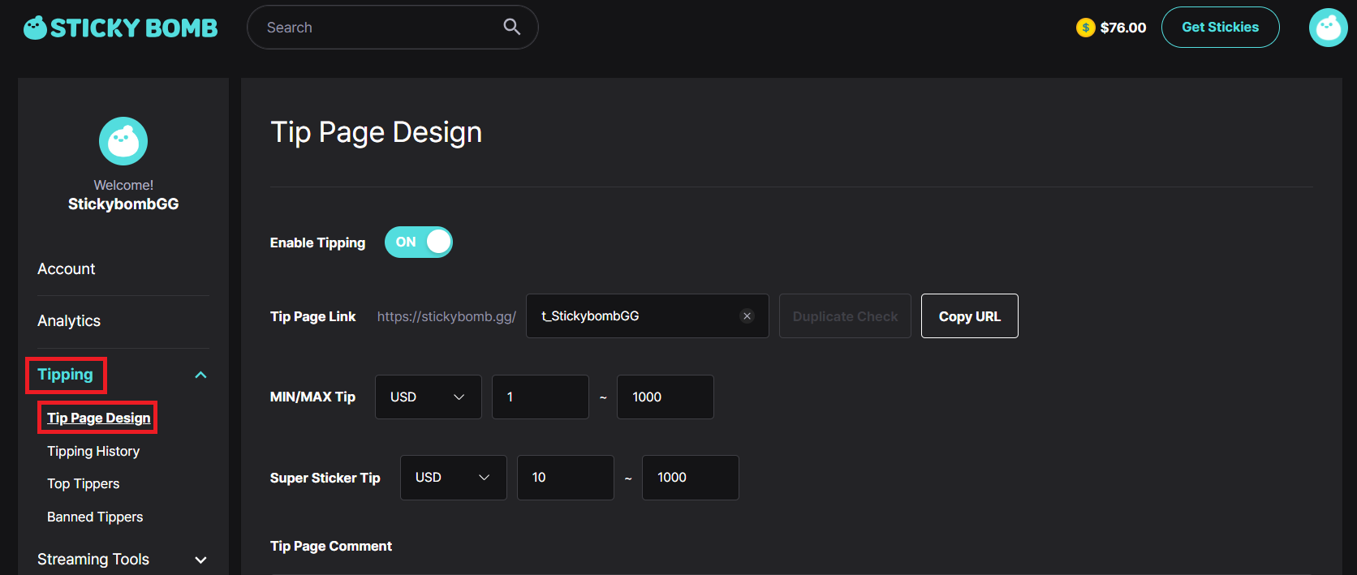Click the Enable Tipping label
This screenshot has height=575, width=1357.
coord(317,242)
